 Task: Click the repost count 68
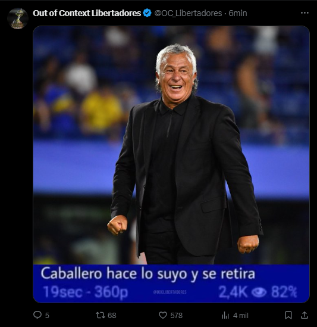(x=112, y=315)
